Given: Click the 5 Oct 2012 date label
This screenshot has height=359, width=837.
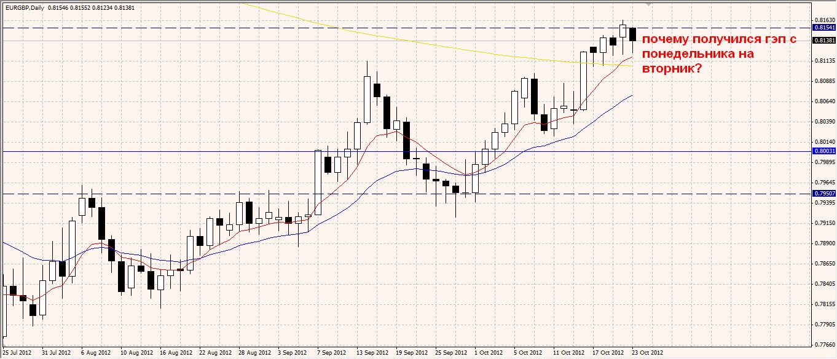Looking at the screenshot, I should (x=529, y=353).
